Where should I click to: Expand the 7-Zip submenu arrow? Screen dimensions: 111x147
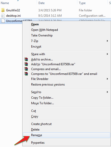click(107, 41)
